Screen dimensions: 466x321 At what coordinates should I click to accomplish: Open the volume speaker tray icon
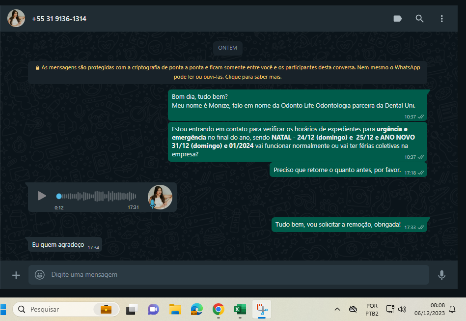(402, 309)
